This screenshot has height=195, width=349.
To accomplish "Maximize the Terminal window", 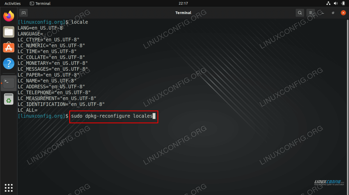I will (333, 13).
